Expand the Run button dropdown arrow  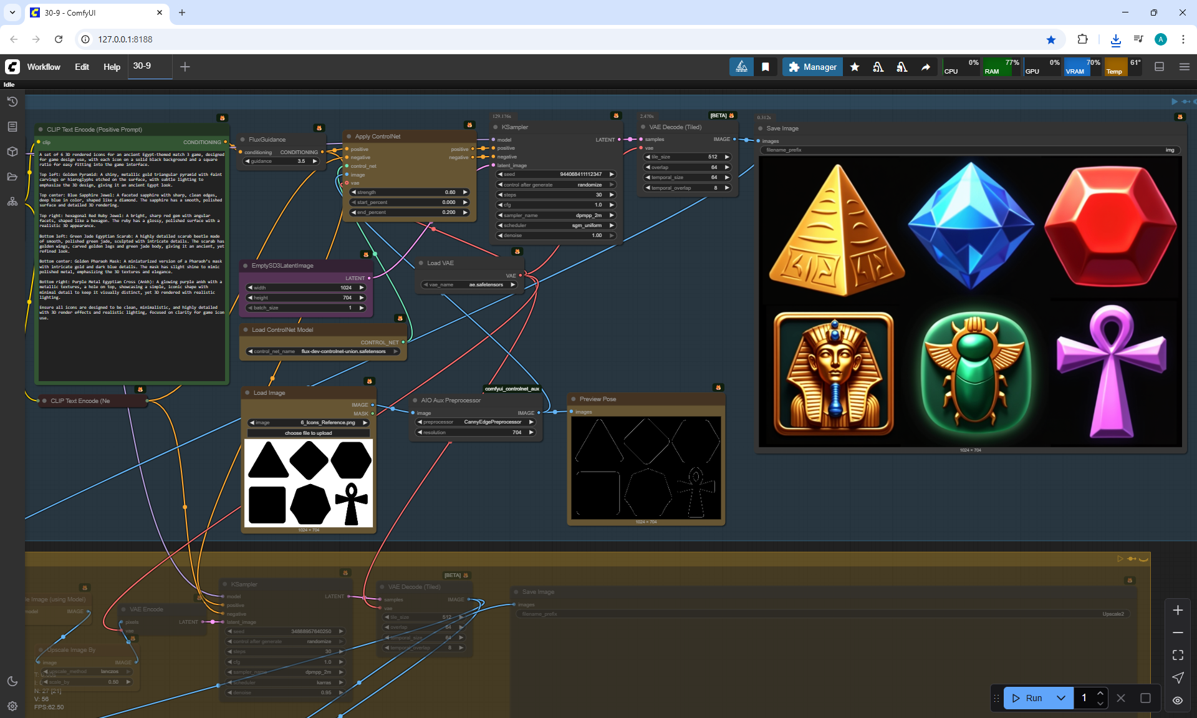point(1060,698)
